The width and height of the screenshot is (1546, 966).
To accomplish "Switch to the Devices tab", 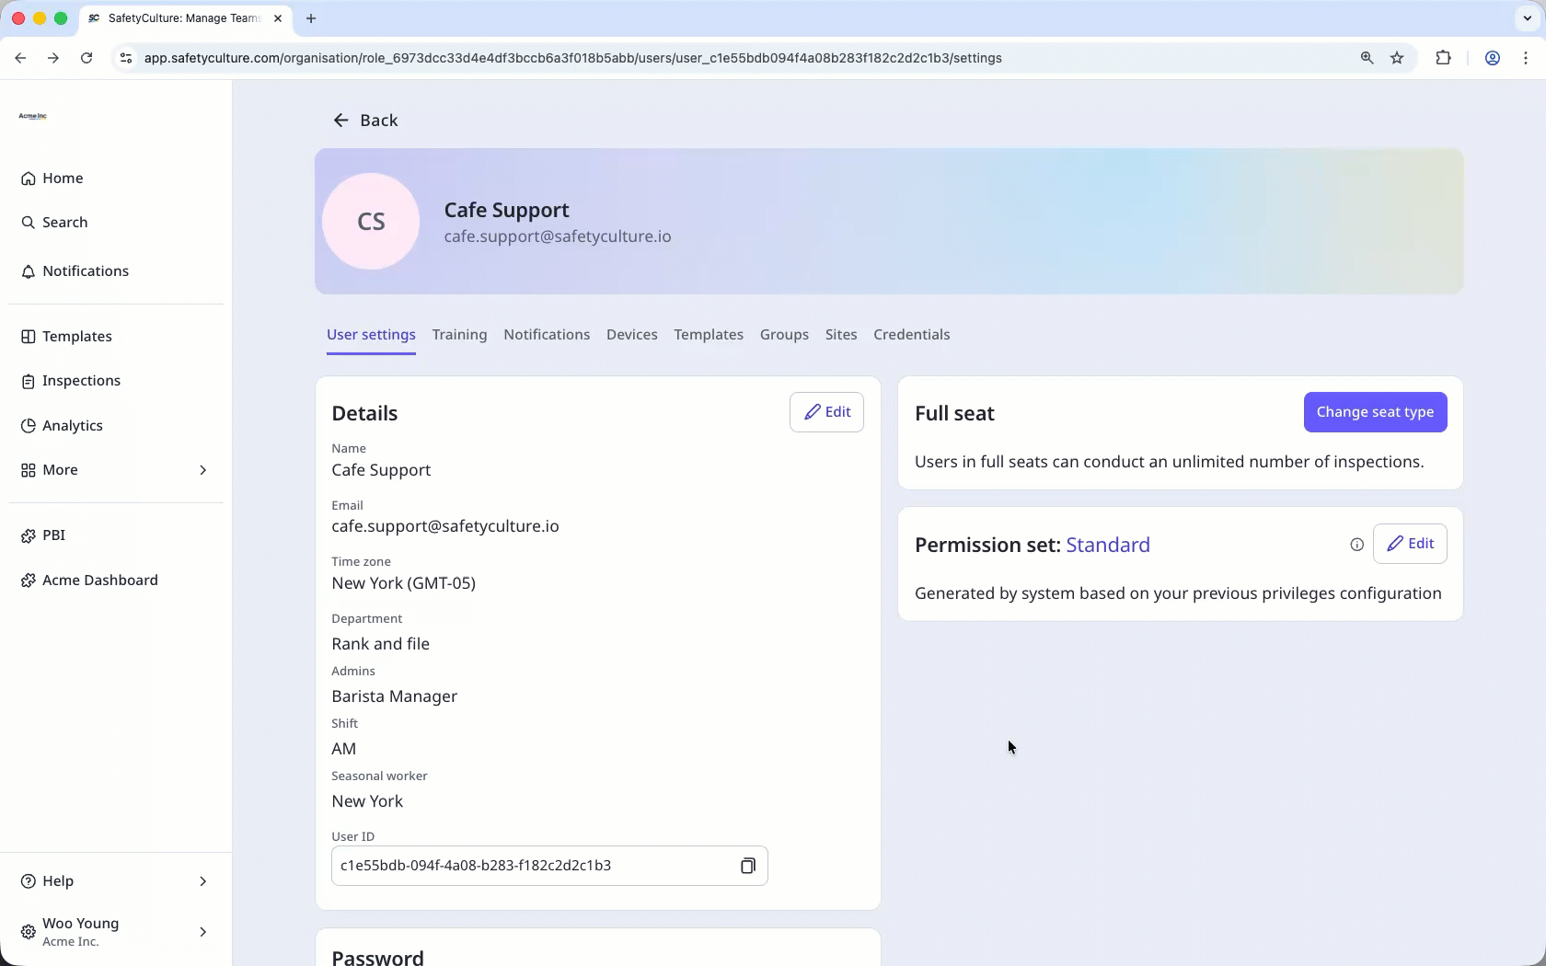I will pyautogui.click(x=632, y=335).
